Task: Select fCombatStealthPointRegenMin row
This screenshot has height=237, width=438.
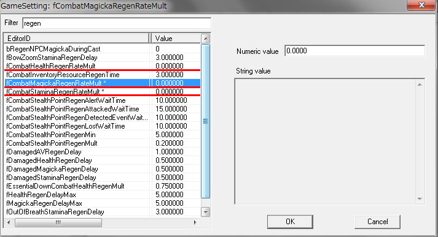Action: click(x=102, y=135)
